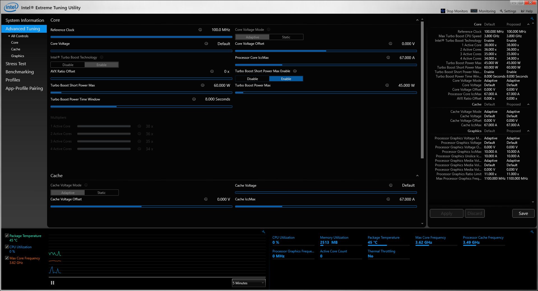Set Cache Voltage Mode to Adaptive
Viewport: 538px width, 291px height.
(68, 193)
